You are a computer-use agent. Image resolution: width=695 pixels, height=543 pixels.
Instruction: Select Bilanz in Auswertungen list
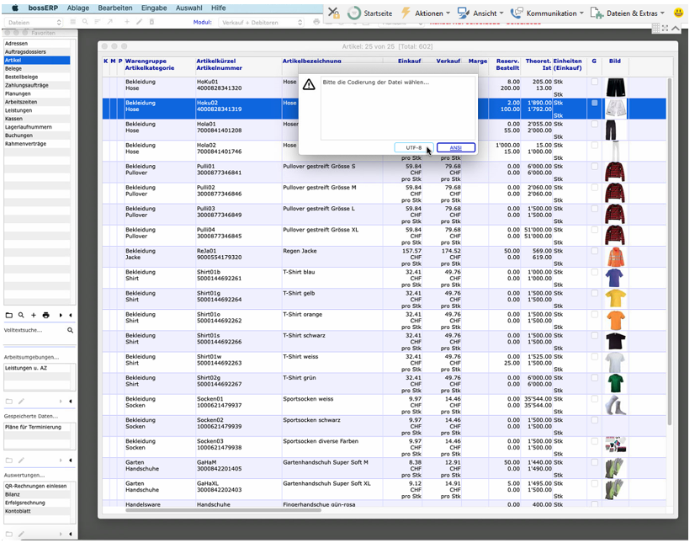point(13,495)
